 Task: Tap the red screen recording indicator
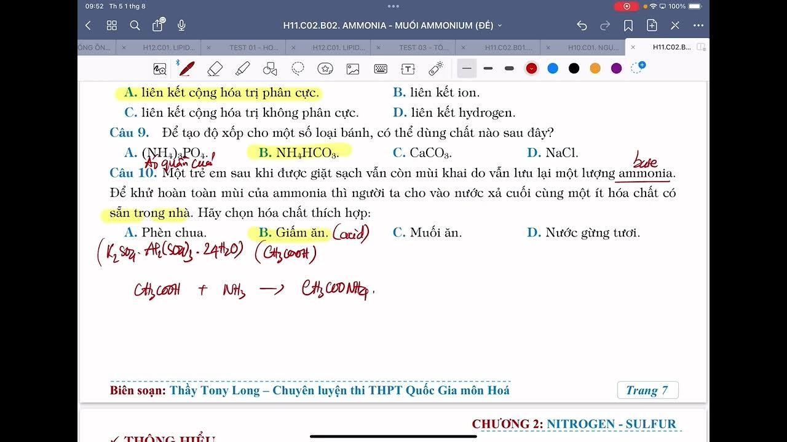627,6
